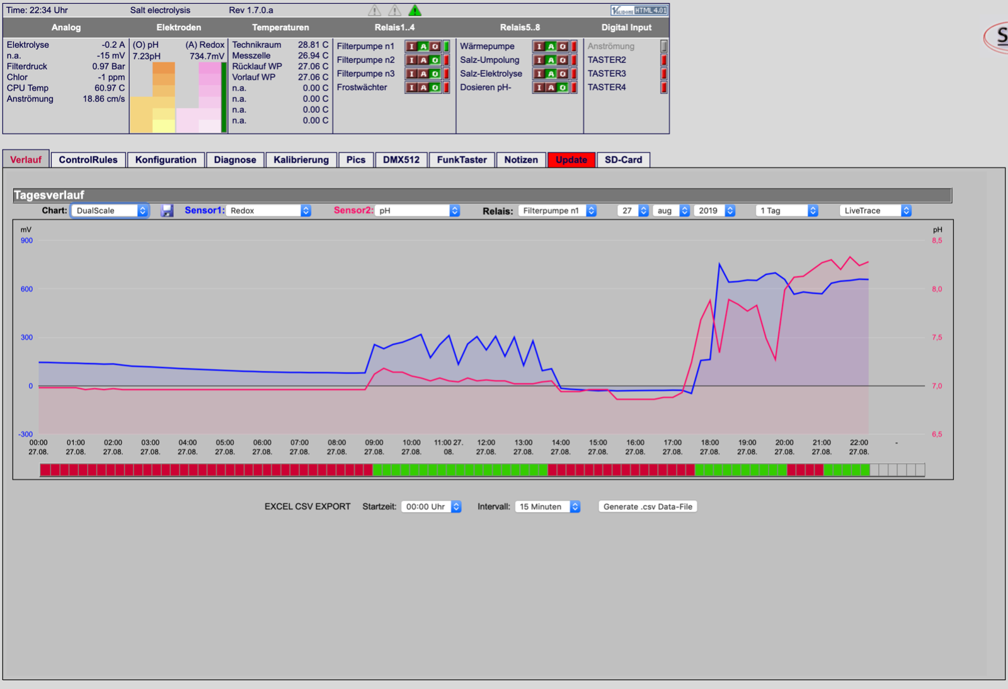The width and height of the screenshot is (1008, 689).
Task: Set Salz-Umpolung relay to O (off)
Action: (563, 60)
